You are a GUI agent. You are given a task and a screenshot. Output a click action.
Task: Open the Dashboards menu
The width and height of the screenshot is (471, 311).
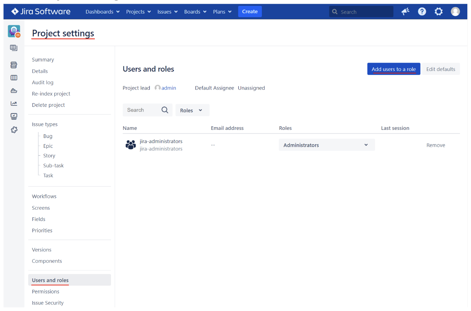point(103,12)
